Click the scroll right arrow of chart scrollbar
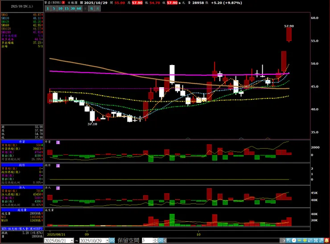Screen dimensions: 330x244 [x=284, y=240]
